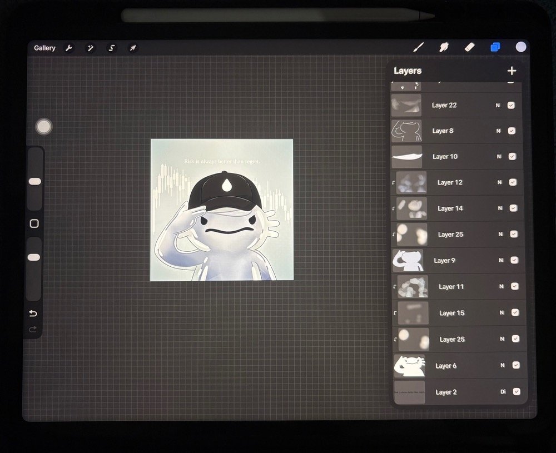The width and height of the screenshot is (556, 453).
Task: Add a new layer with plus icon
Action: point(512,71)
